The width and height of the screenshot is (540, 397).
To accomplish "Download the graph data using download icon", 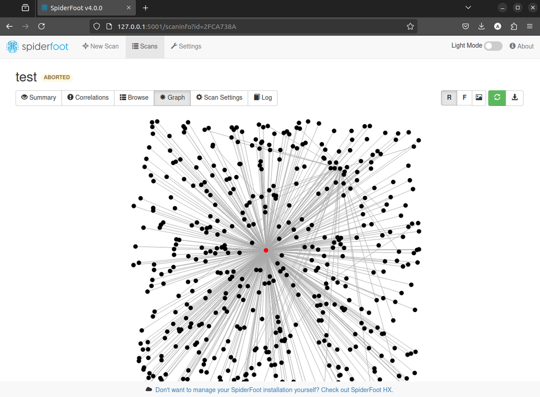I will [514, 98].
